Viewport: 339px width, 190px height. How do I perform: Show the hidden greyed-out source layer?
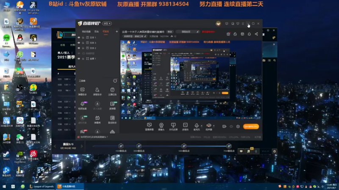click(79, 53)
